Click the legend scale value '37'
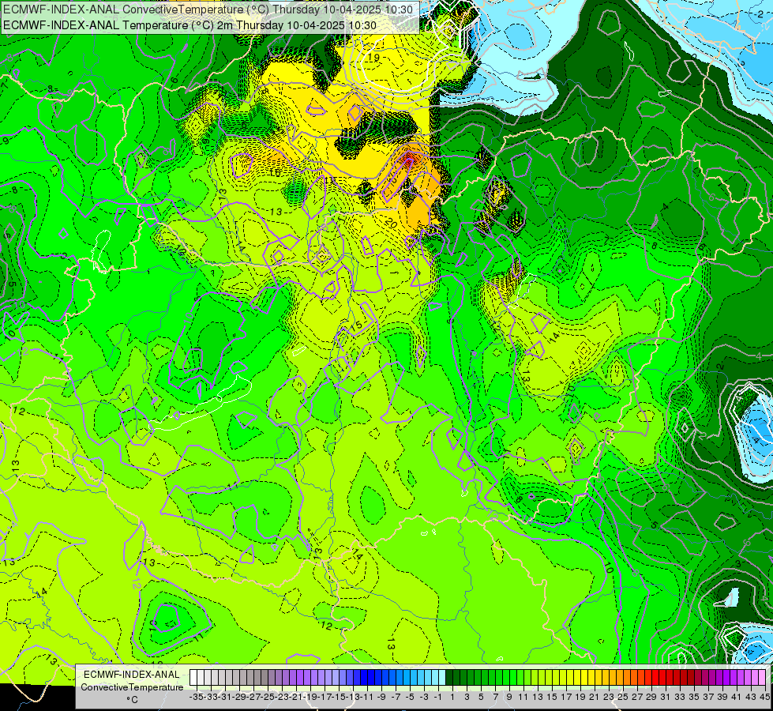This screenshot has width=773, height=711. pyautogui.click(x=708, y=697)
